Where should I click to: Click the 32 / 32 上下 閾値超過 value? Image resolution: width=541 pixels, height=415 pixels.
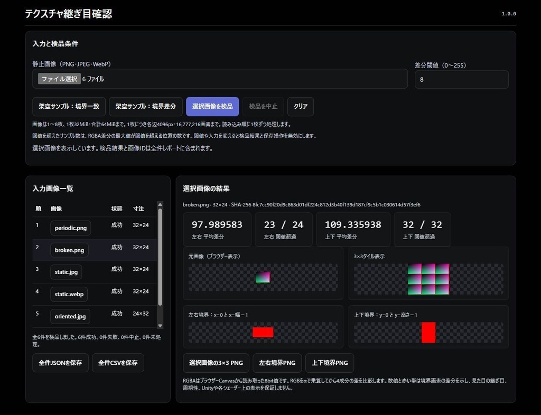point(422,225)
